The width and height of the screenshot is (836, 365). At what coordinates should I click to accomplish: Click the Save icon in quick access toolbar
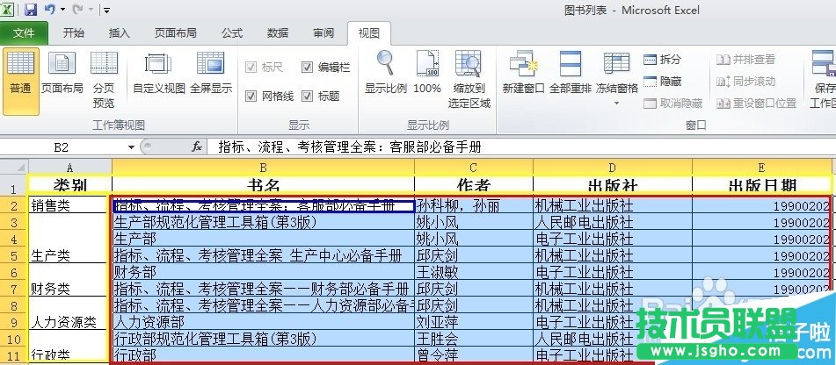tap(31, 9)
